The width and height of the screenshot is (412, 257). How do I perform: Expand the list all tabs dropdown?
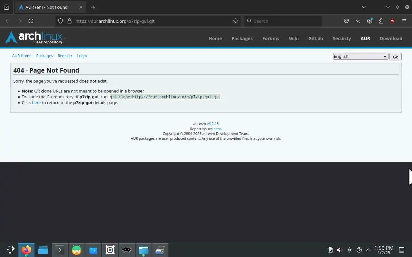[x=364, y=7]
